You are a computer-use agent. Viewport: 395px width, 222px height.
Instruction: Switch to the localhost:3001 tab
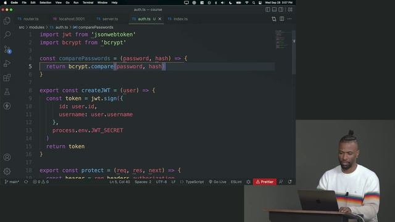point(69,19)
